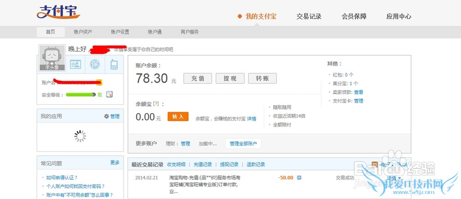Screen dimensions: 461x199
Task: Open 账户通 in the sub-navigation
Action: click(154, 32)
